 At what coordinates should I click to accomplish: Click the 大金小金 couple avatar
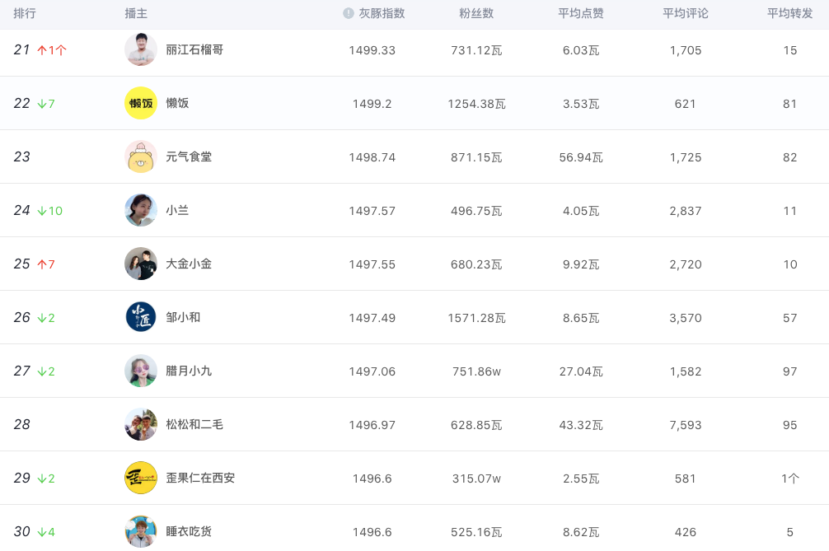(141, 264)
